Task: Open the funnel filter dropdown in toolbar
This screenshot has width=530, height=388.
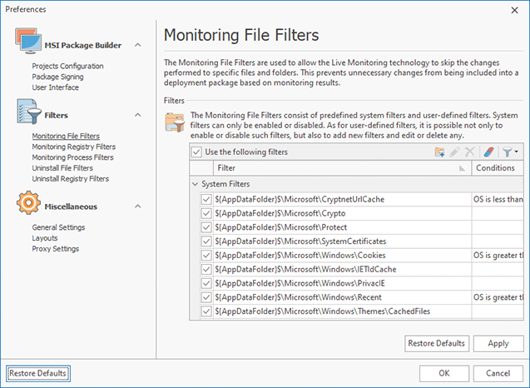Action: 510,152
